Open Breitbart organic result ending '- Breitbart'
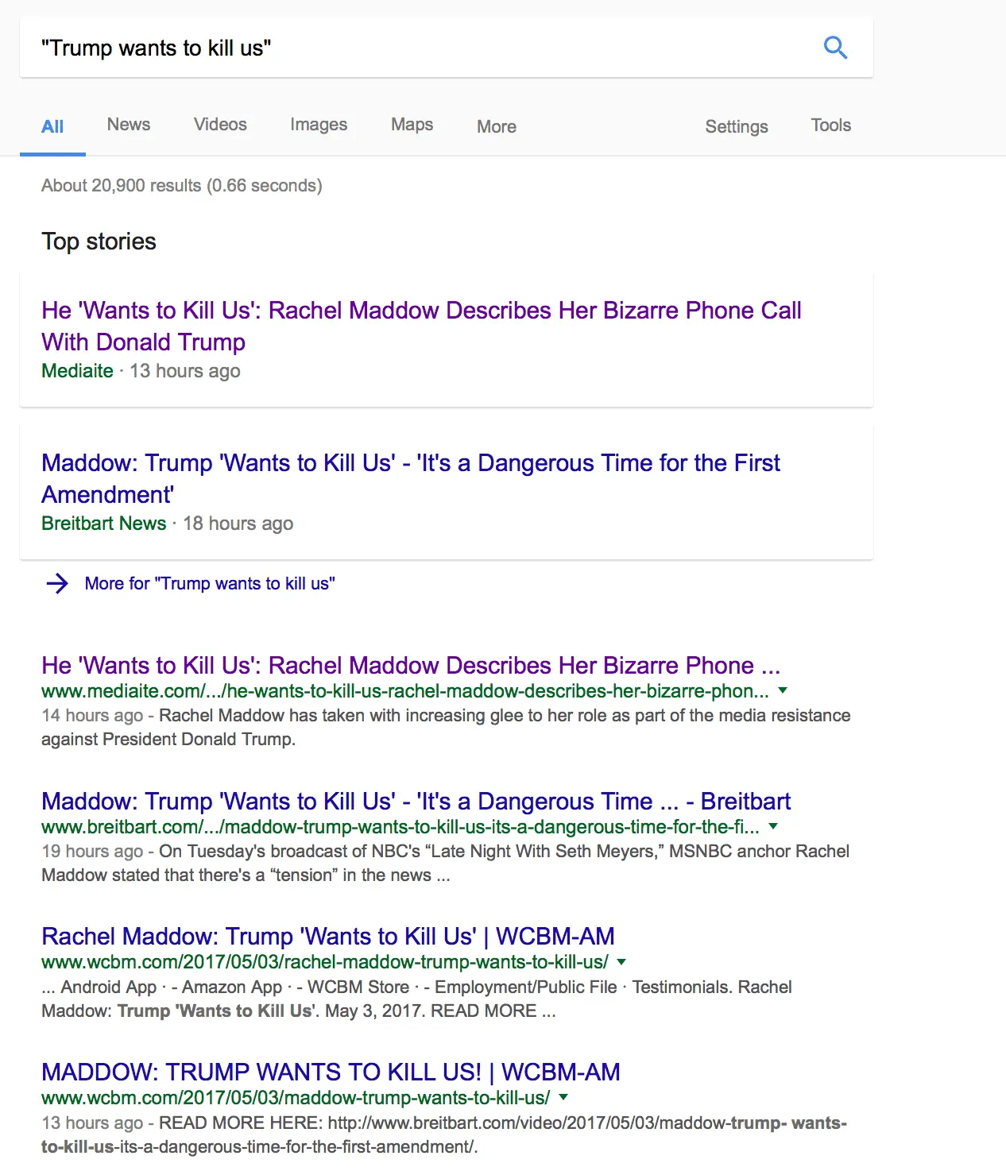Viewport: 1006px width, 1171px height. (x=416, y=801)
